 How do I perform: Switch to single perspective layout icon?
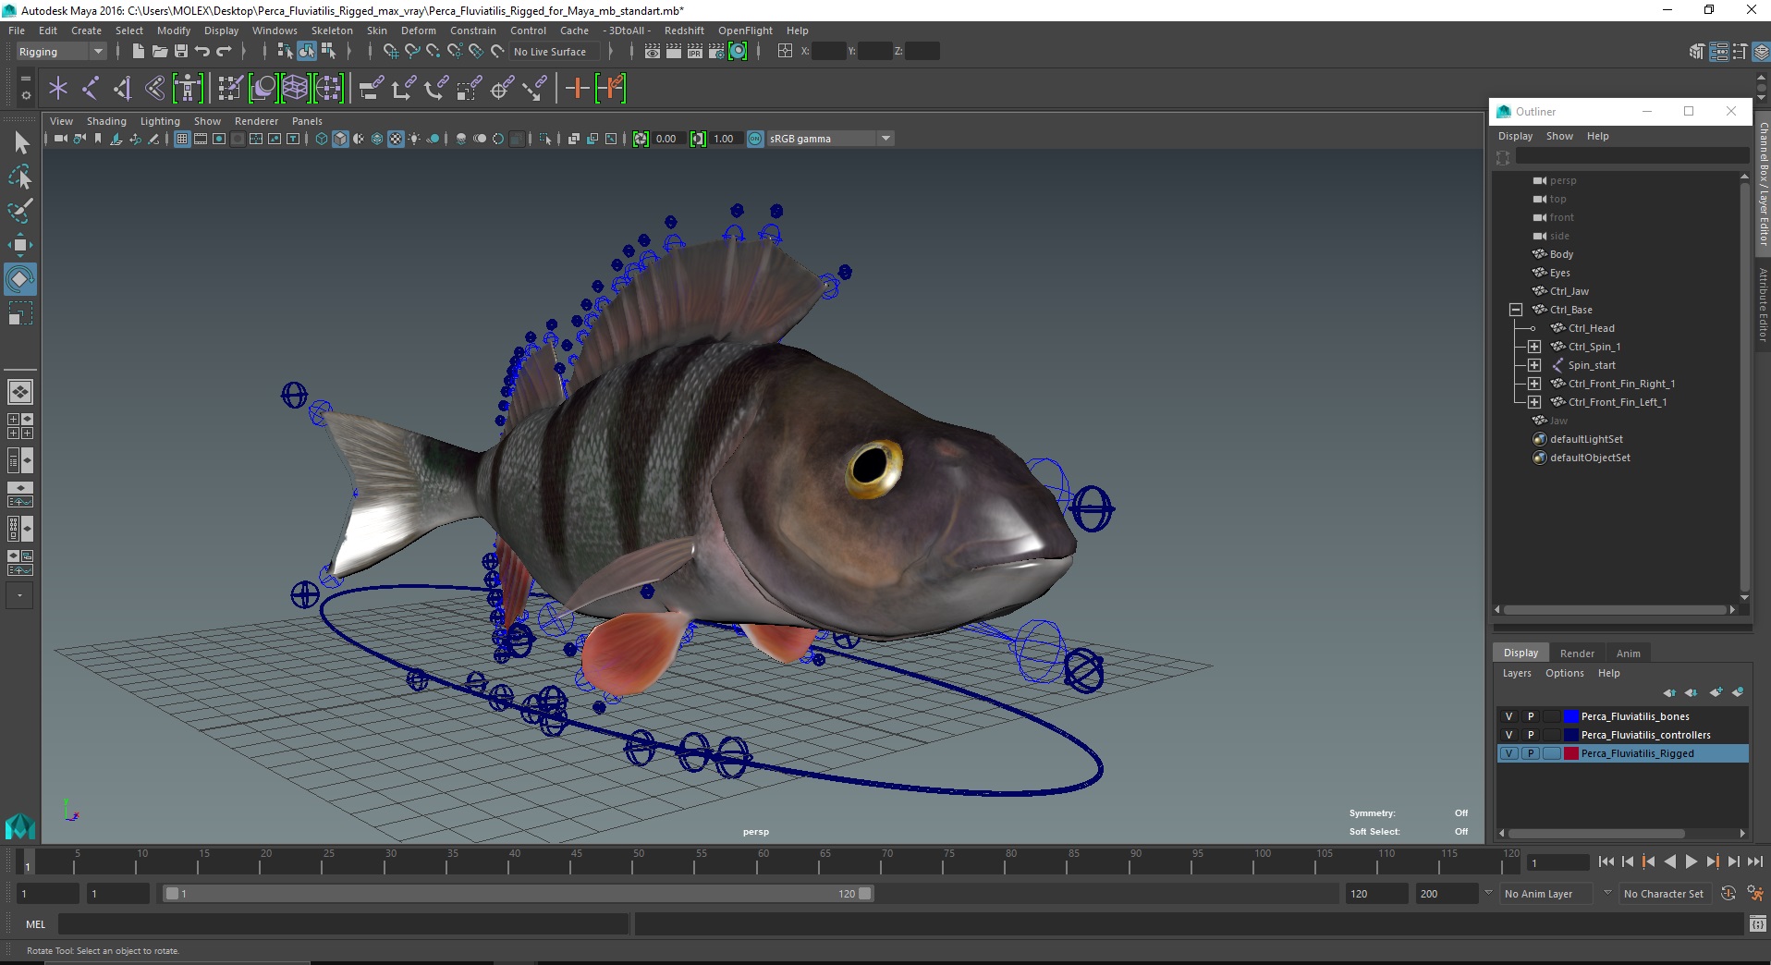(20, 392)
